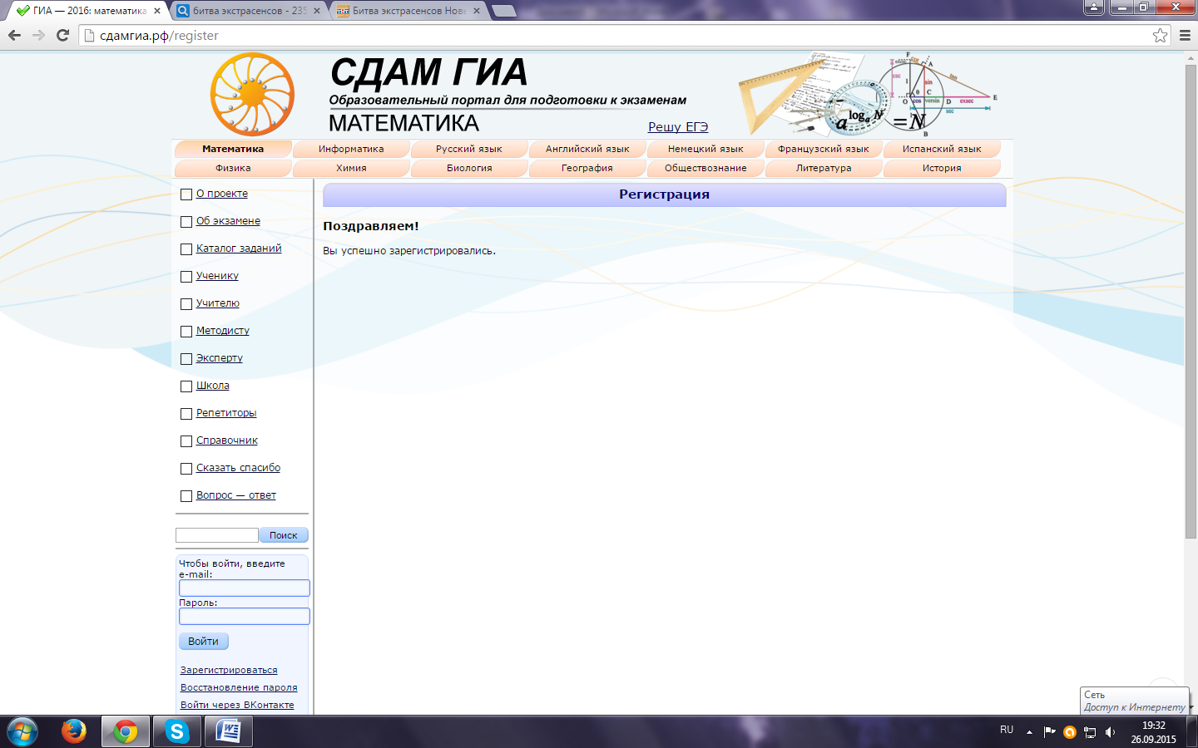The image size is (1198, 748).
Task: Close the ГИА 2016 математика tab
Action: point(157,11)
